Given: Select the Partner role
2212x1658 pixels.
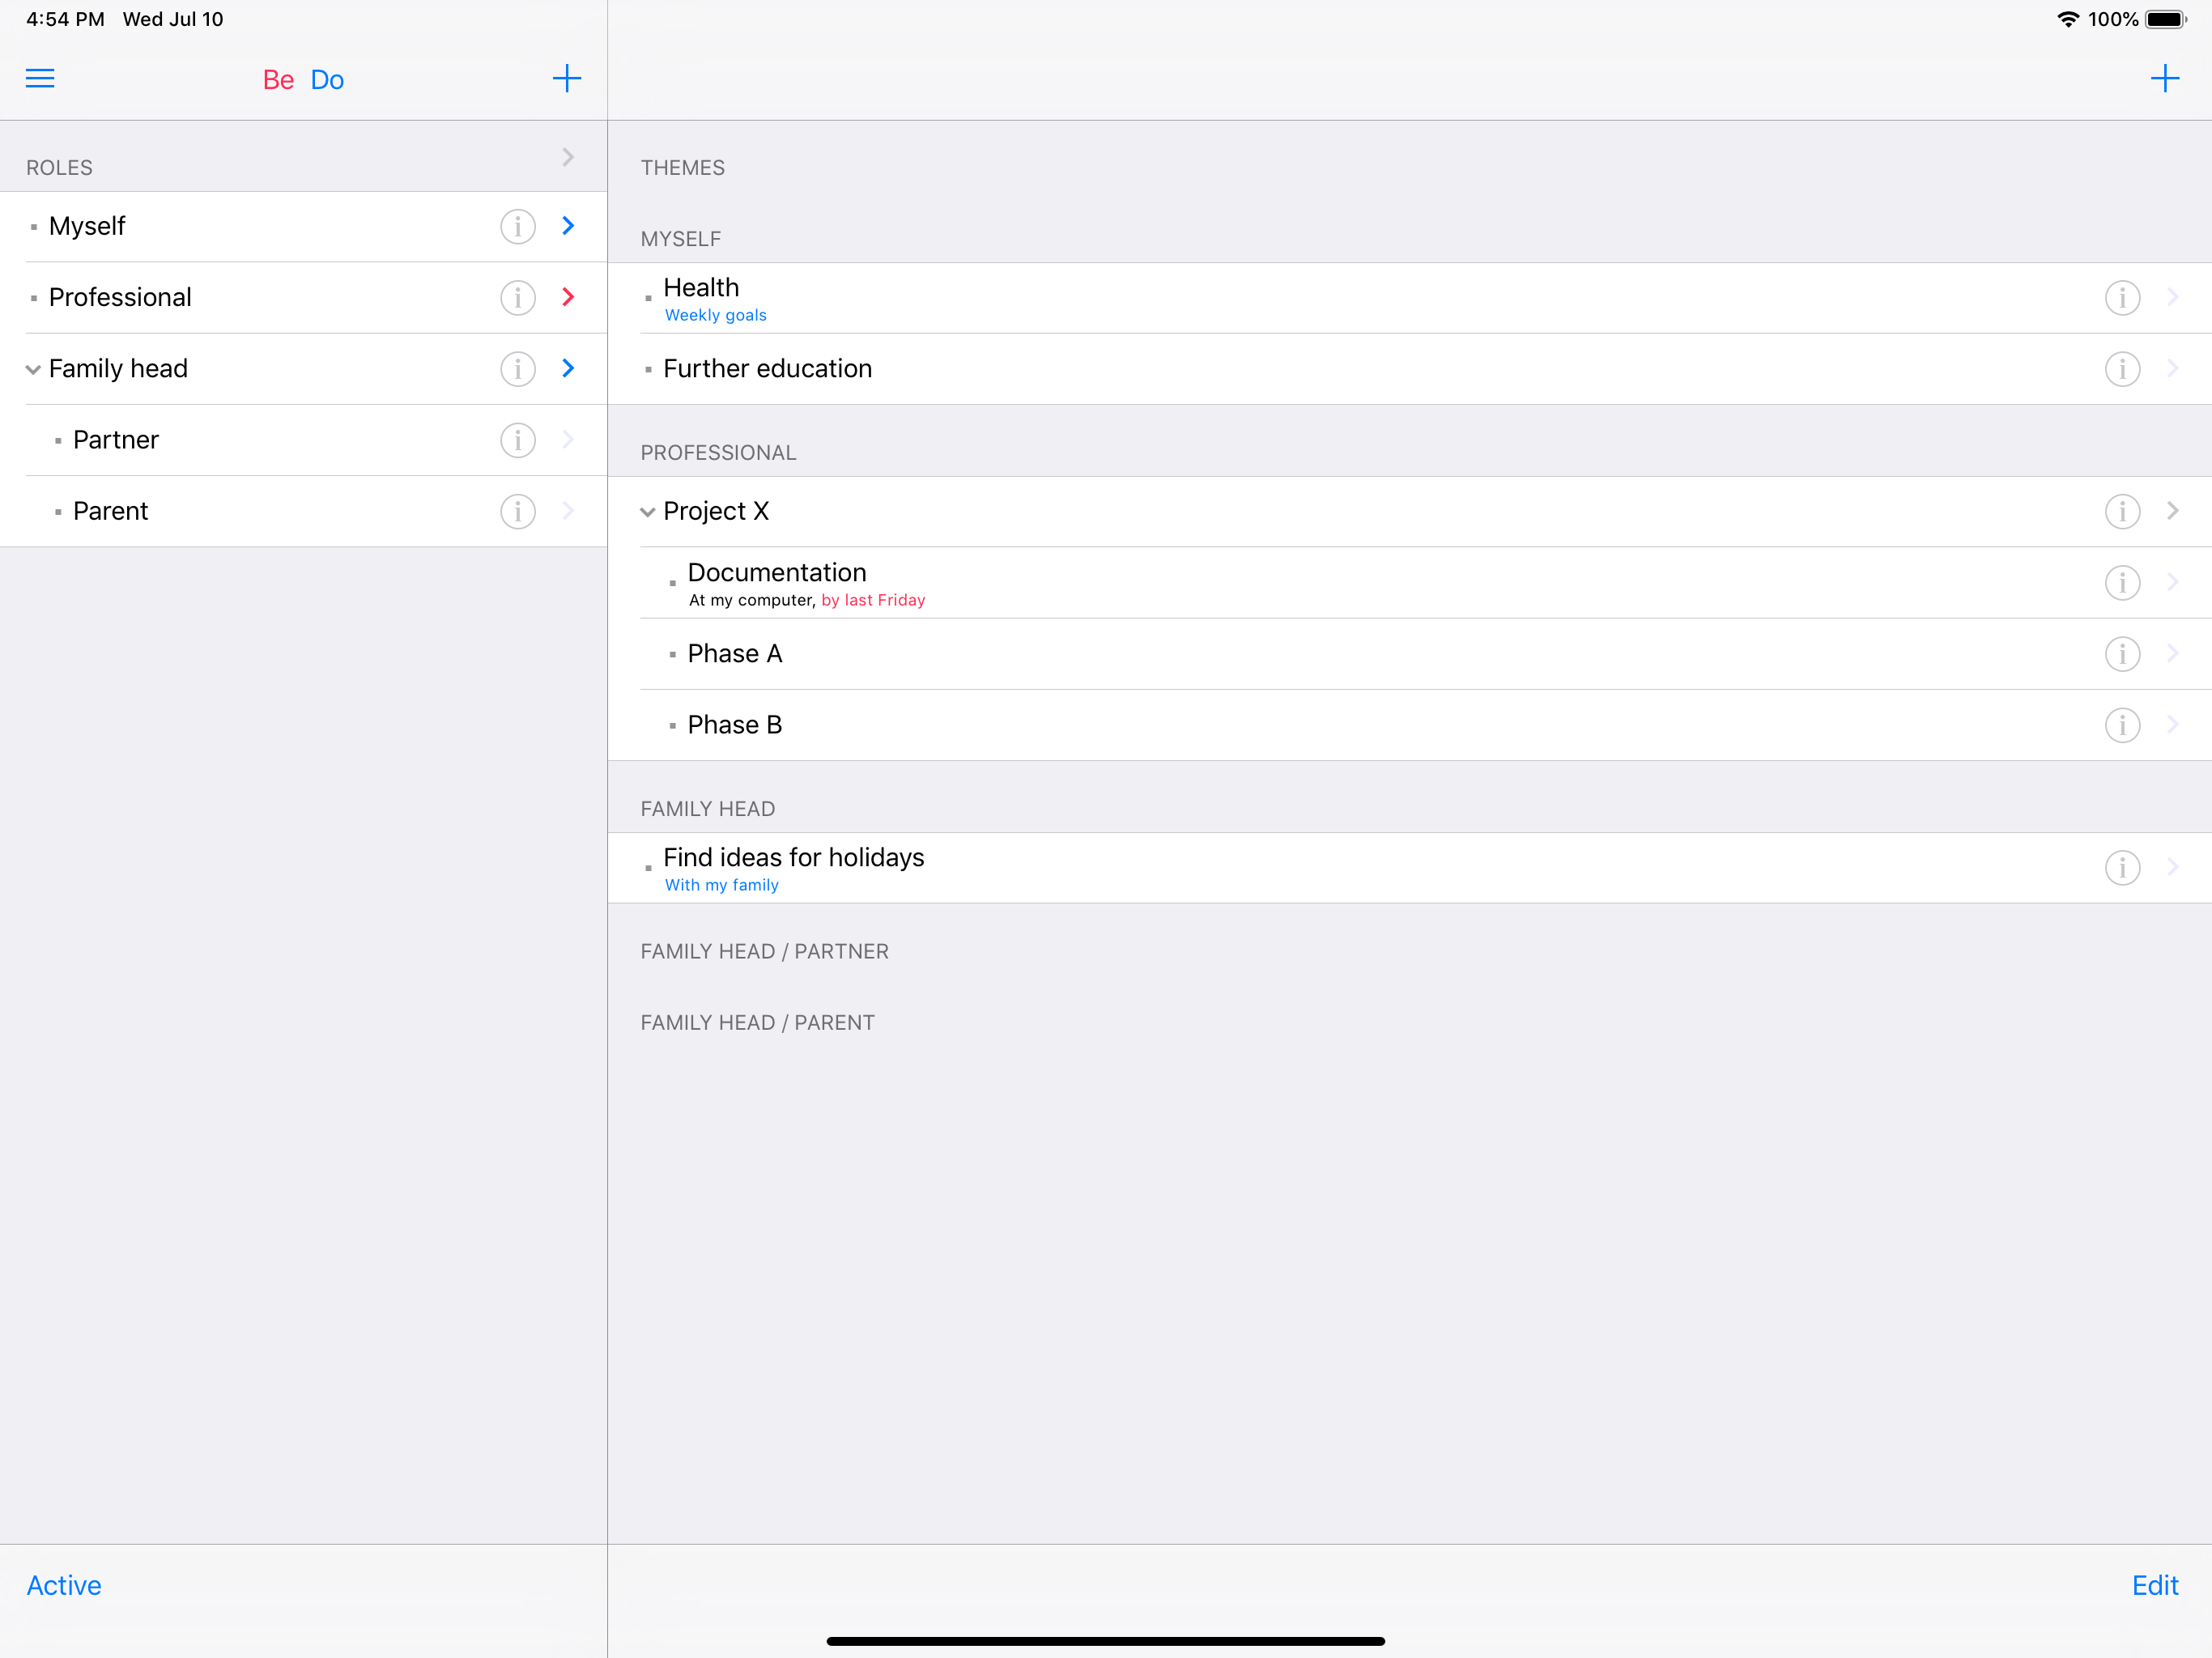Looking at the screenshot, I should coord(304,440).
